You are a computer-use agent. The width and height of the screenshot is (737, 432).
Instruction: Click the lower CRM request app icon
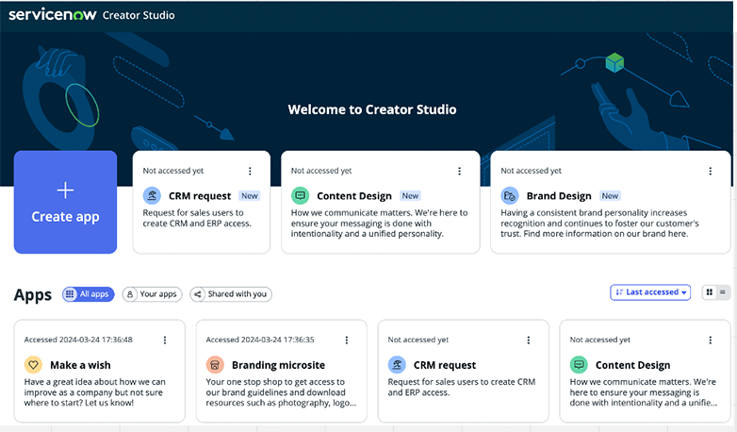click(397, 365)
